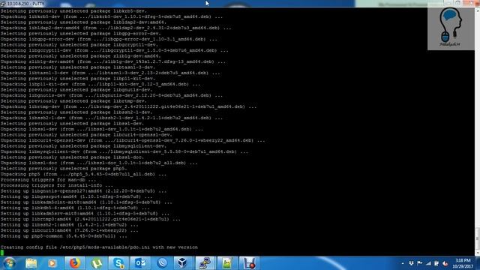Image resolution: width=480 pixels, height=270 pixels.
Task: Click 'Setting up libkdb5-6:amd64' line
Action: click(x=75, y=208)
